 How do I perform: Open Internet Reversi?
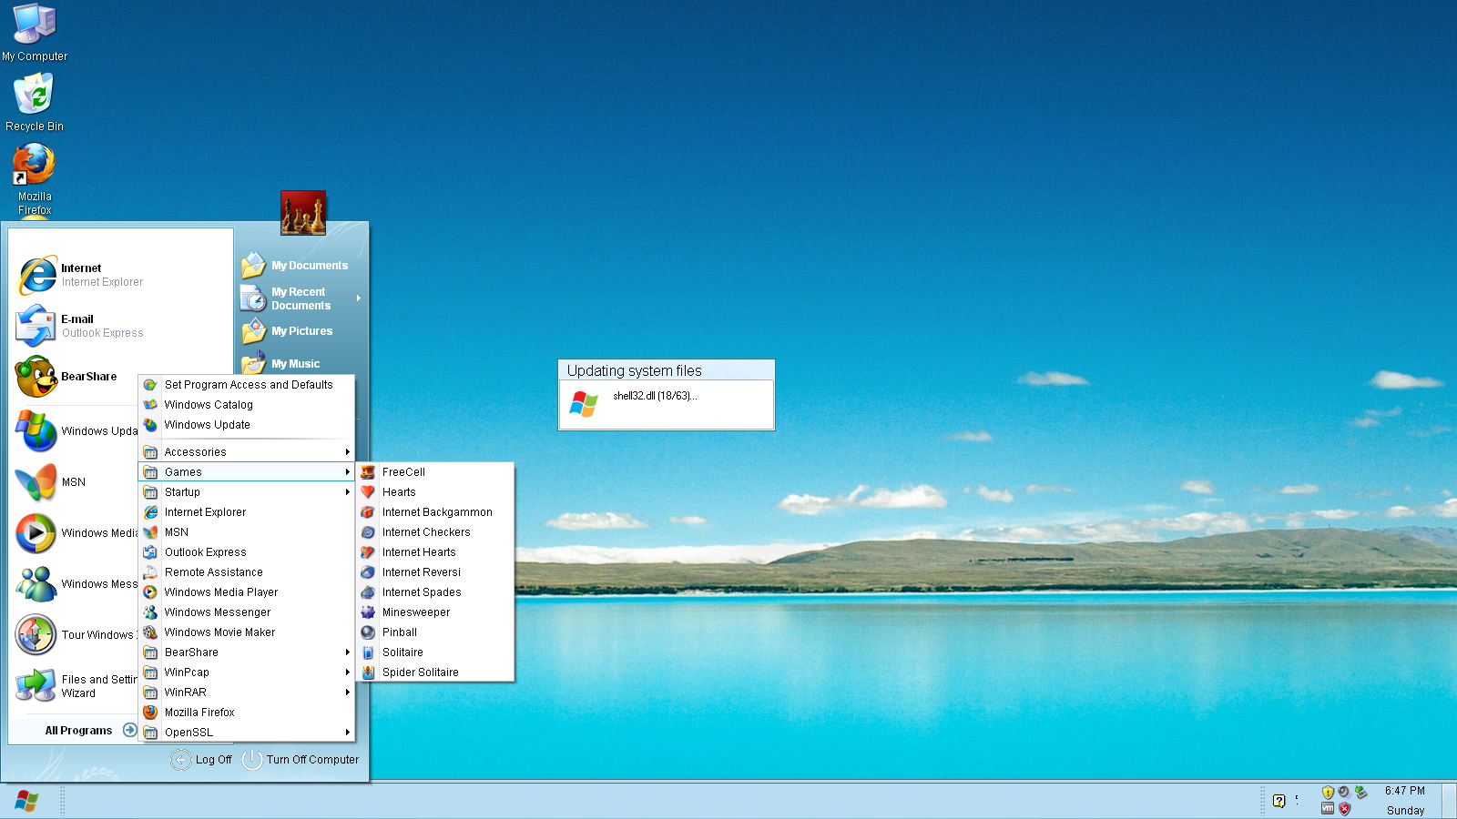[435, 572]
